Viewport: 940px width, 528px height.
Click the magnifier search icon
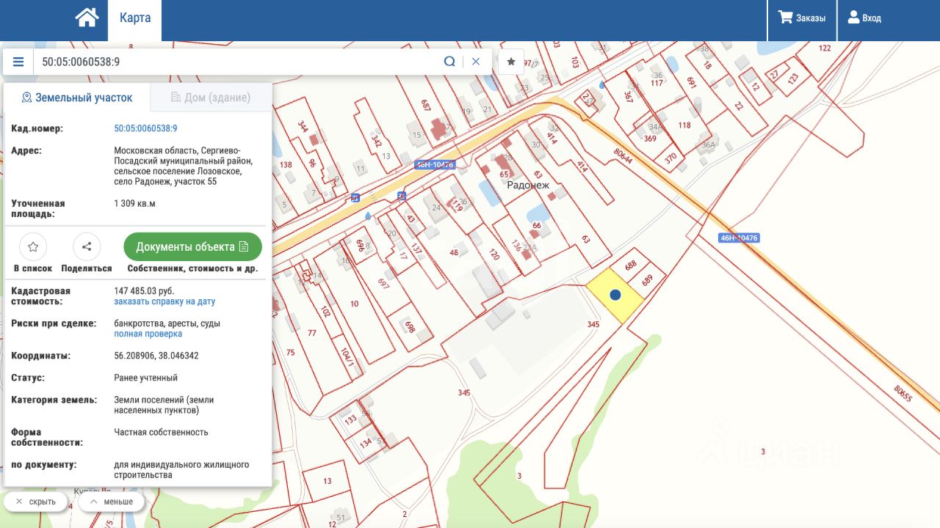click(x=449, y=62)
